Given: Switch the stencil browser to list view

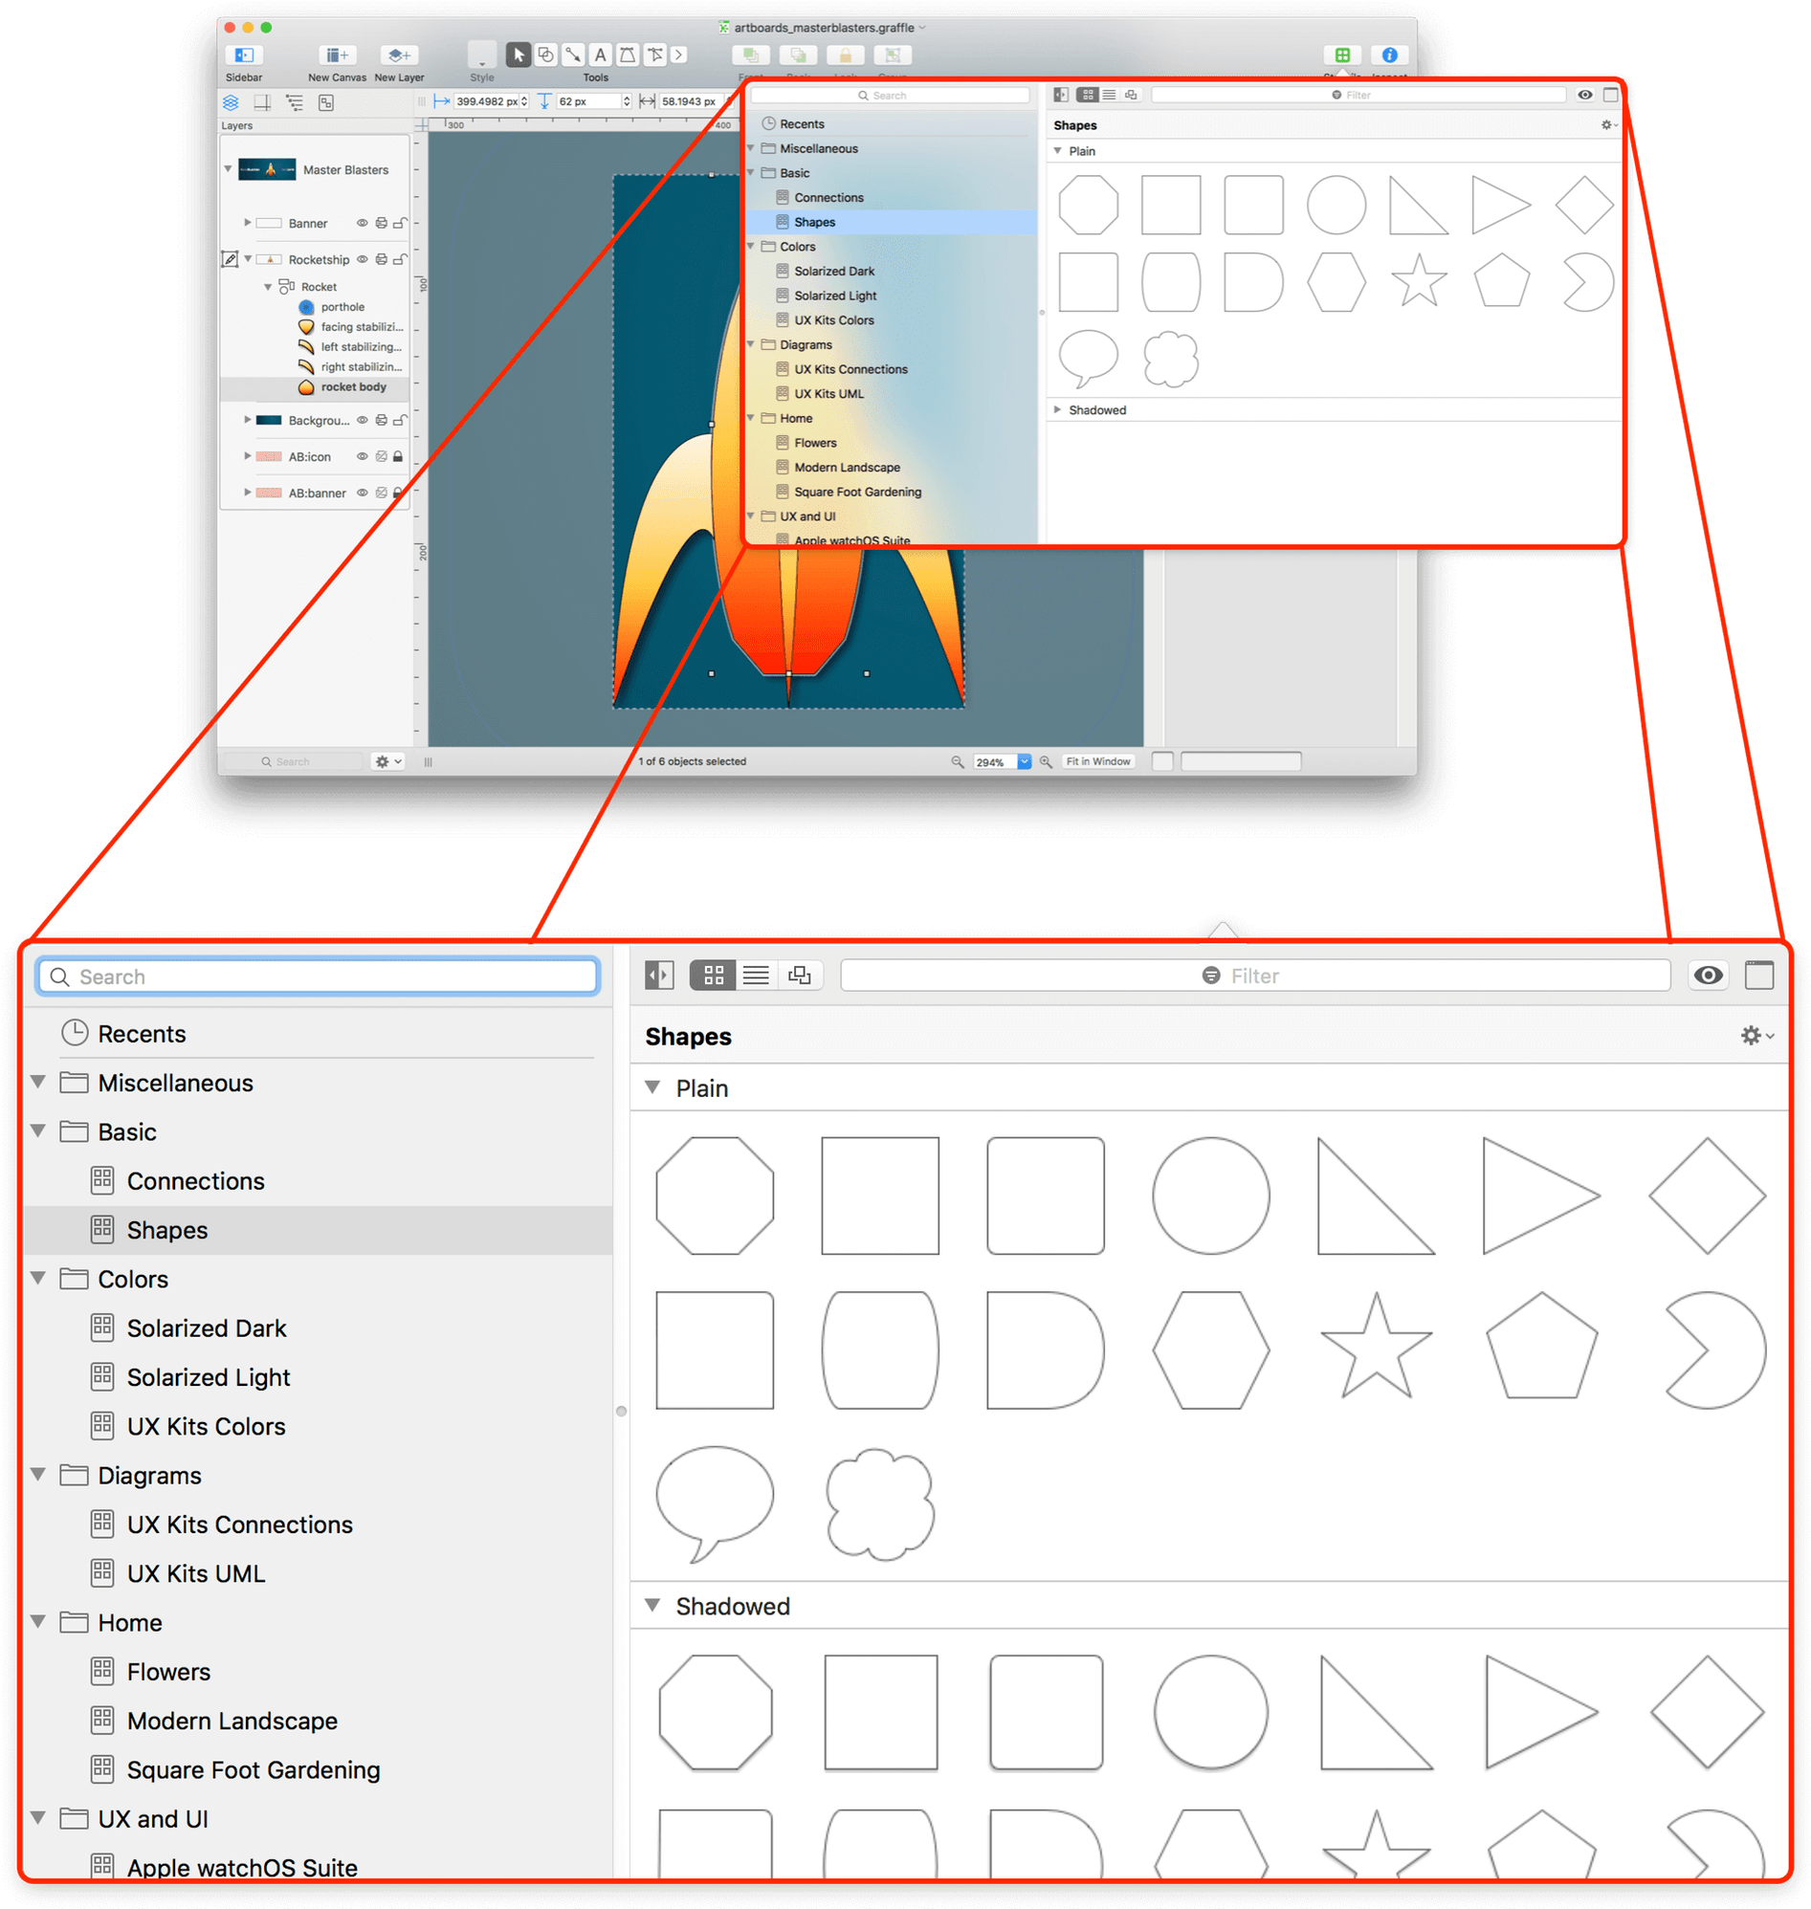Looking at the screenshot, I should (757, 975).
